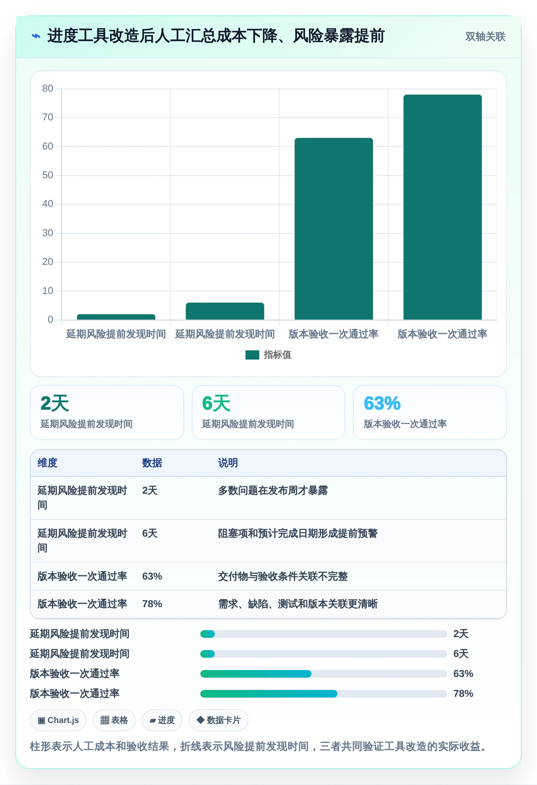Click the chart bar valued 63
The width and height of the screenshot is (537, 785).
tap(334, 229)
